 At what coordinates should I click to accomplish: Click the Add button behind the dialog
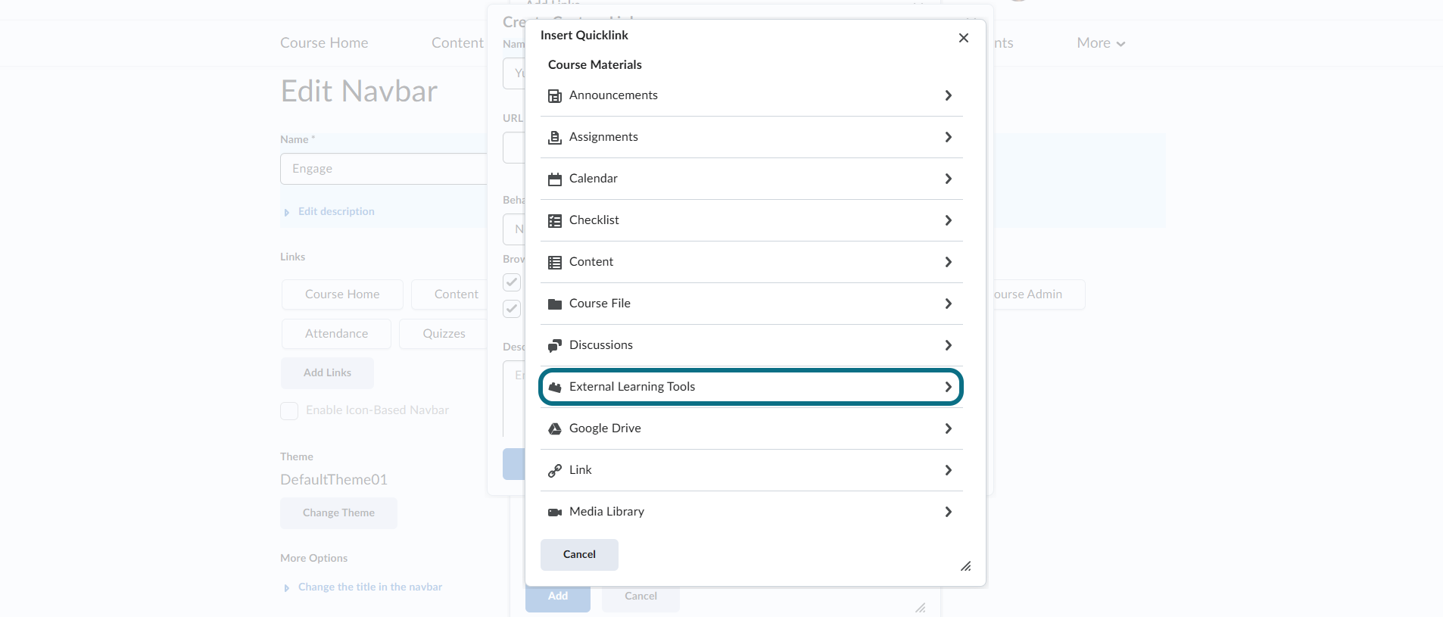558,598
